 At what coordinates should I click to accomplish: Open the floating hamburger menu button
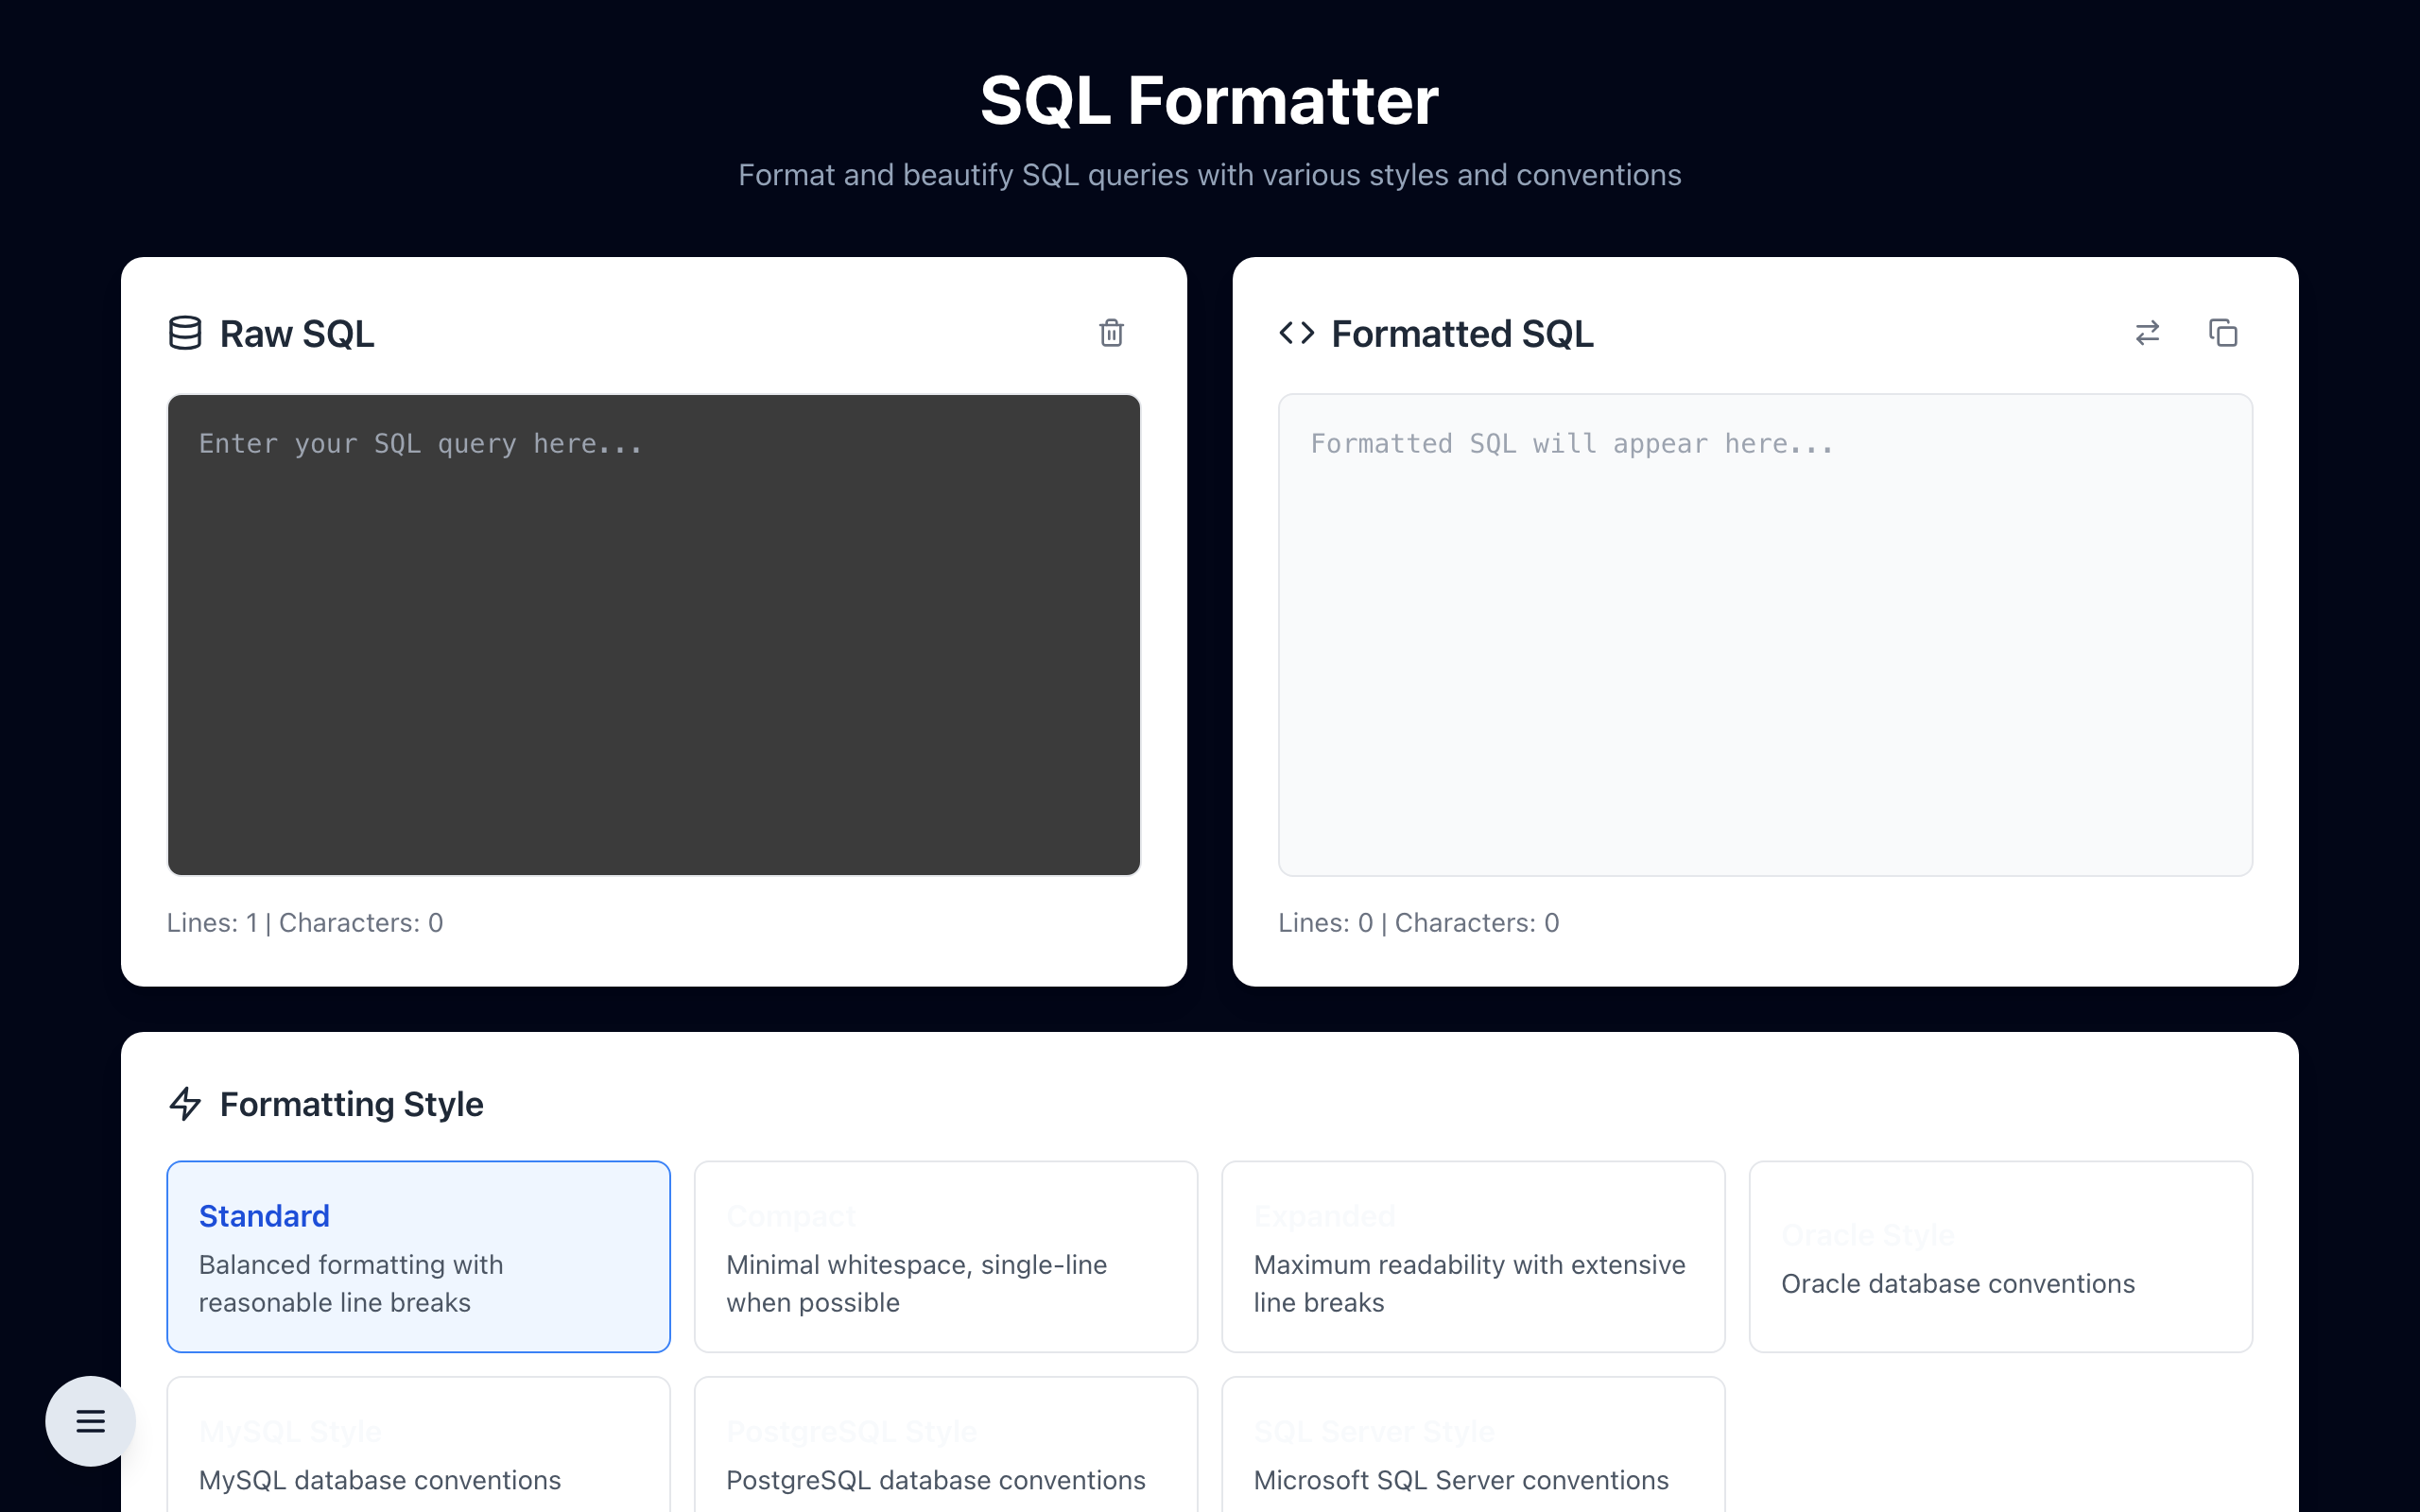tap(91, 1421)
